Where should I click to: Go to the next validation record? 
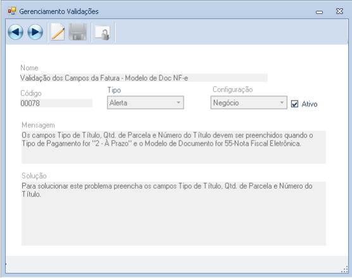click(x=35, y=32)
